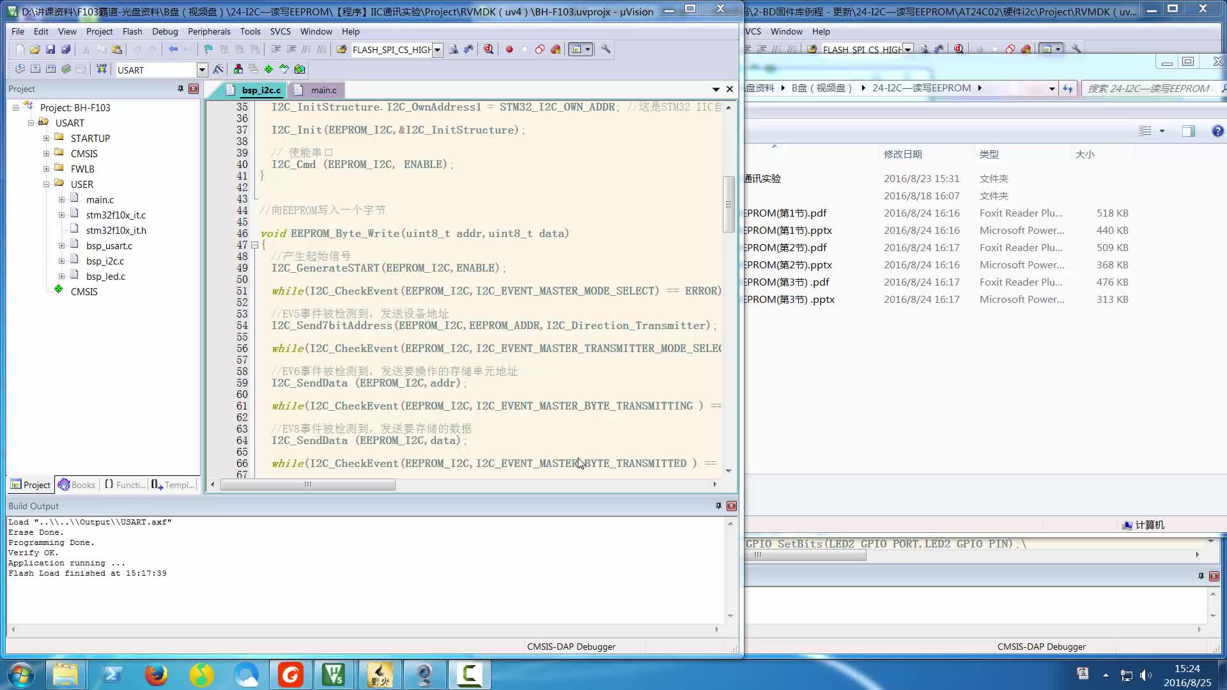The image size is (1227, 690).
Task: Click the editor vertical scrollbar thumb
Action: coord(729,204)
